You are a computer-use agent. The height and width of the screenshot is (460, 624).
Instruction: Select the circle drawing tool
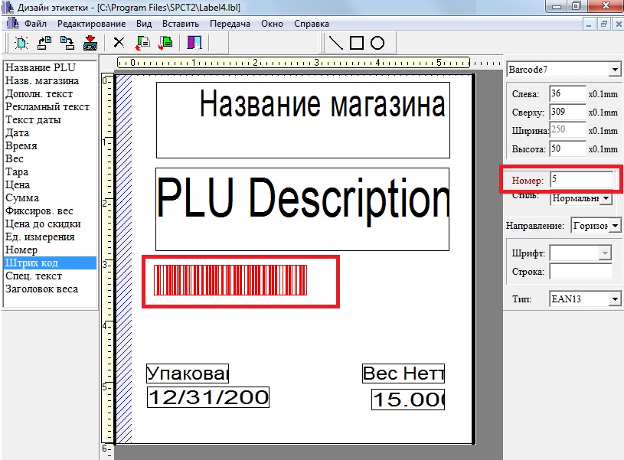(x=377, y=43)
